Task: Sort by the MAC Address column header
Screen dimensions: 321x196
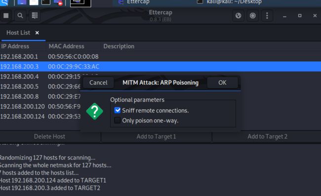Action: 66,46
